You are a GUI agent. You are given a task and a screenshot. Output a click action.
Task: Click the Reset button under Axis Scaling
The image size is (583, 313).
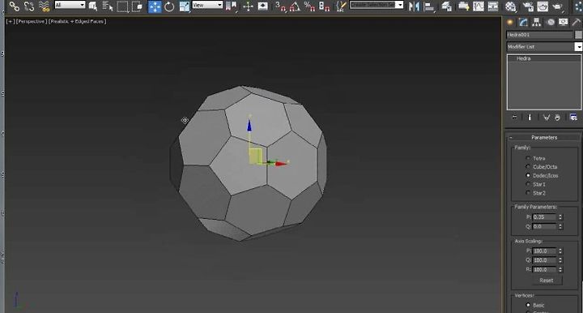pyautogui.click(x=547, y=281)
